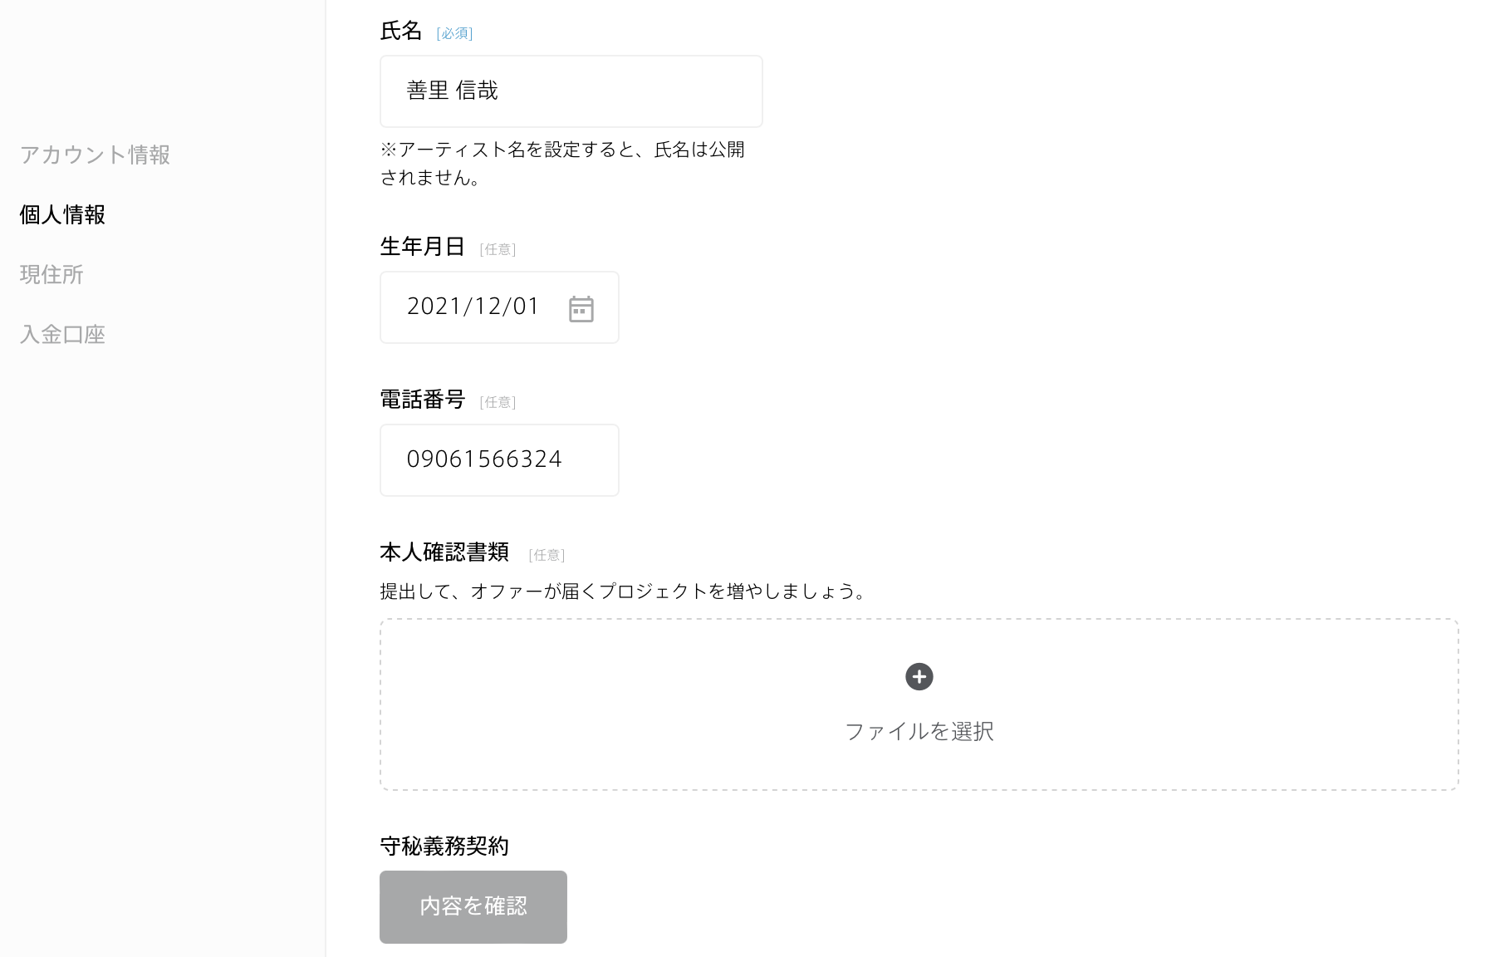The height and width of the screenshot is (957, 1495).
Task: Switch to 入金口座 in the sidebar
Action: [62, 334]
